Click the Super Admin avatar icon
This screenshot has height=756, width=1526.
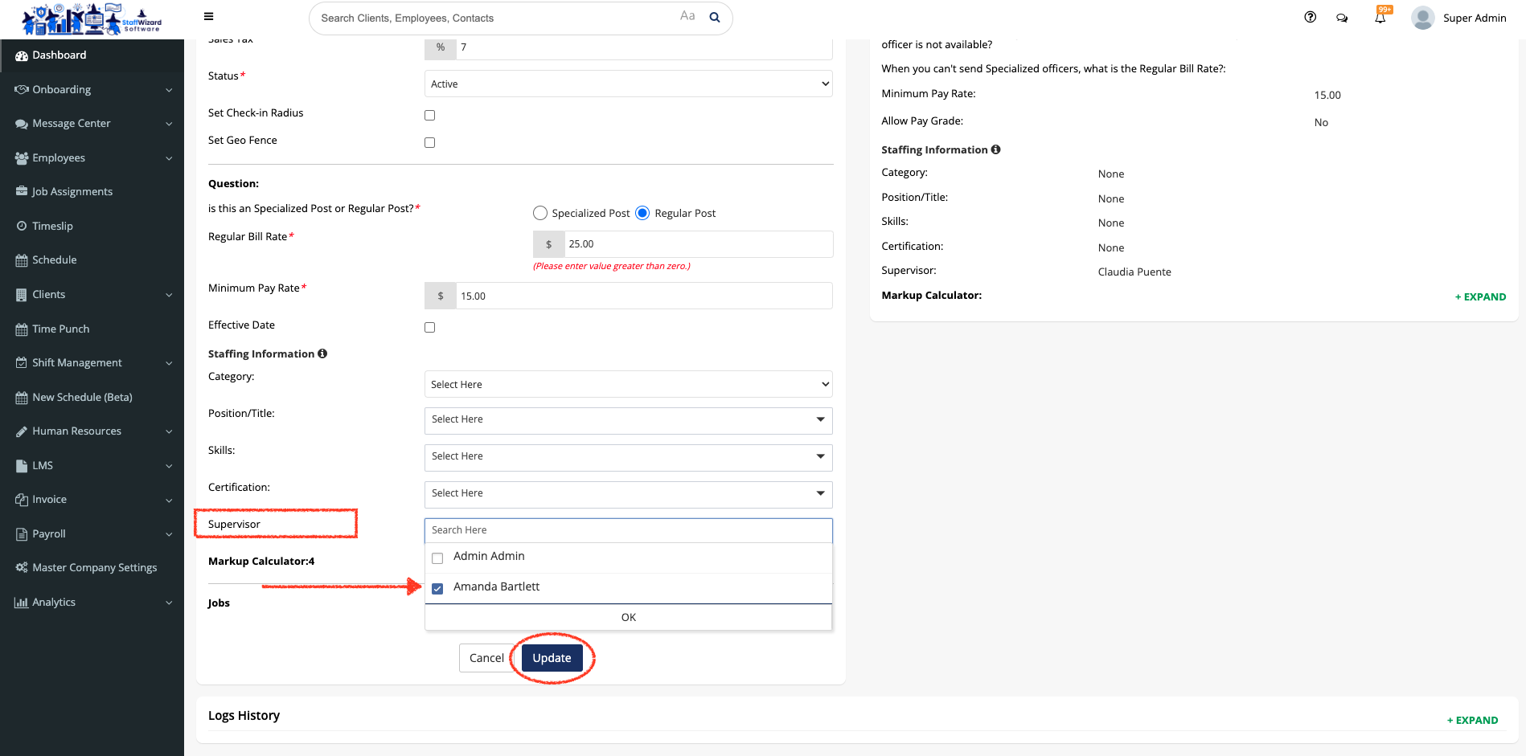tap(1422, 18)
